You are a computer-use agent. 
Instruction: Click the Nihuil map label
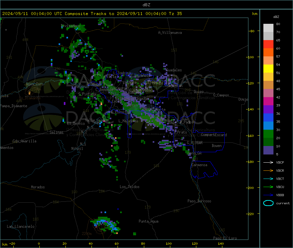[77, 149]
